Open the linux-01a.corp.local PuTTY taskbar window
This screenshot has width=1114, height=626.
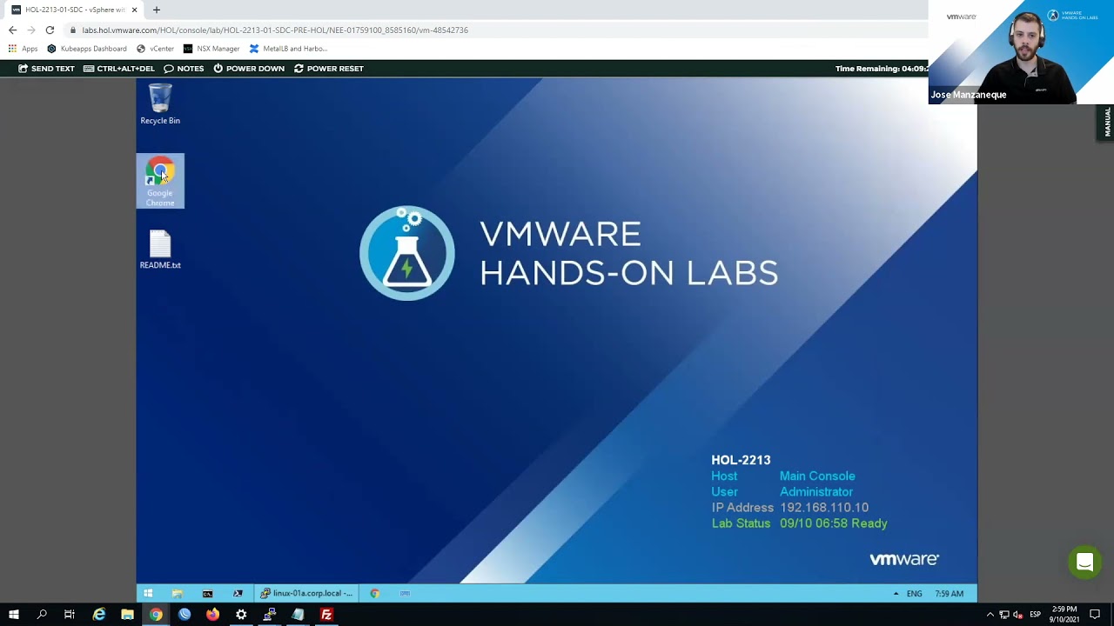(306, 594)
